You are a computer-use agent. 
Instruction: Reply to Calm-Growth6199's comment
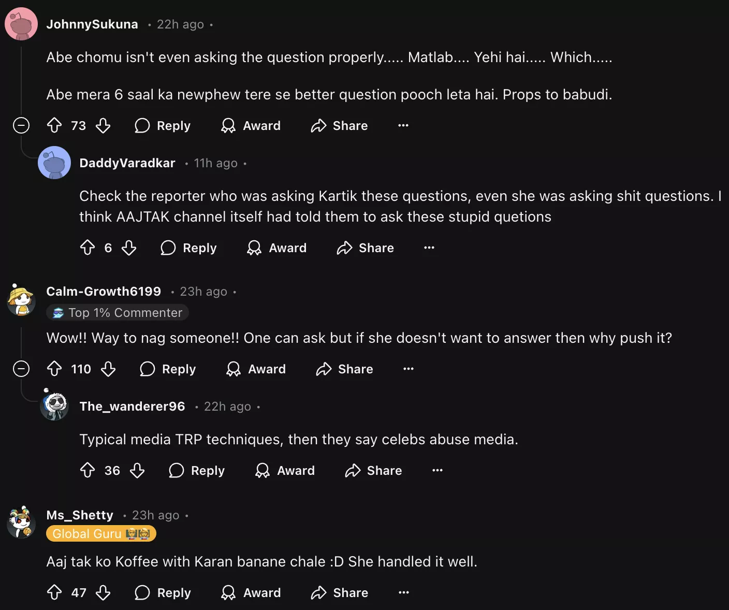coord(168,369)
